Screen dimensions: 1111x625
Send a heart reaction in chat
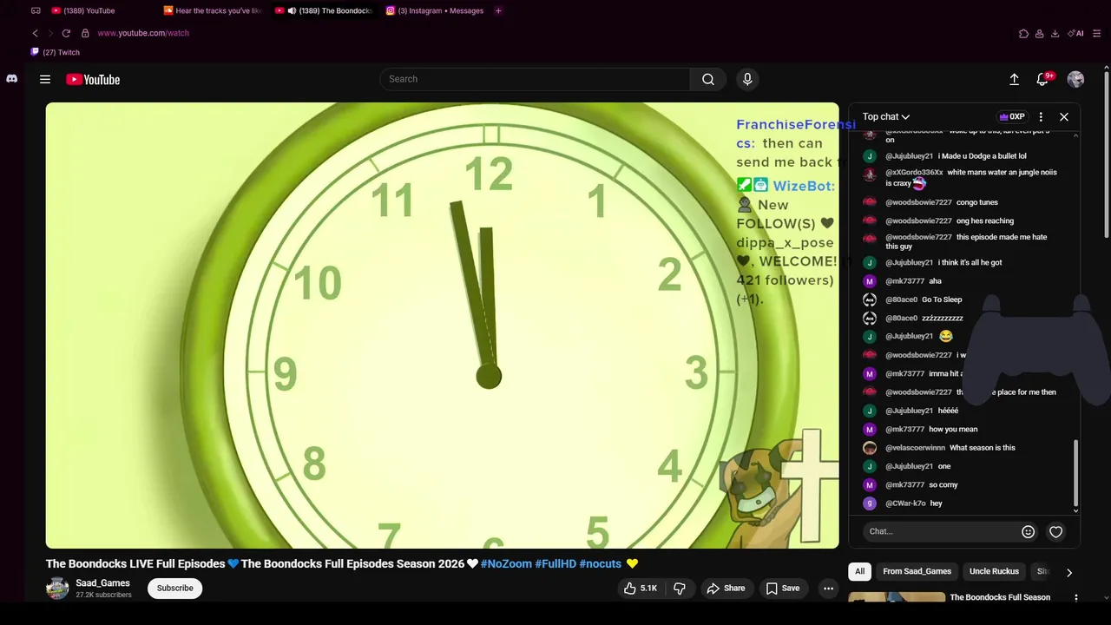point(1055,531)
